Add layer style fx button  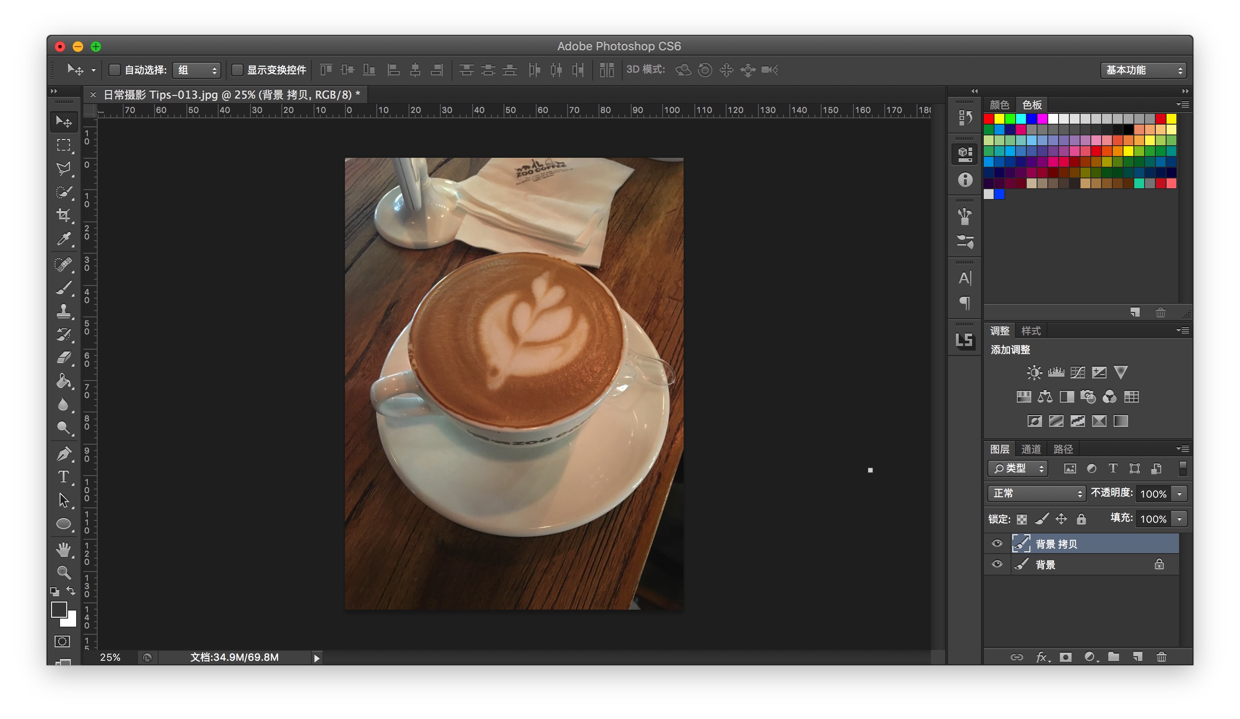(x=1041, y=657)
